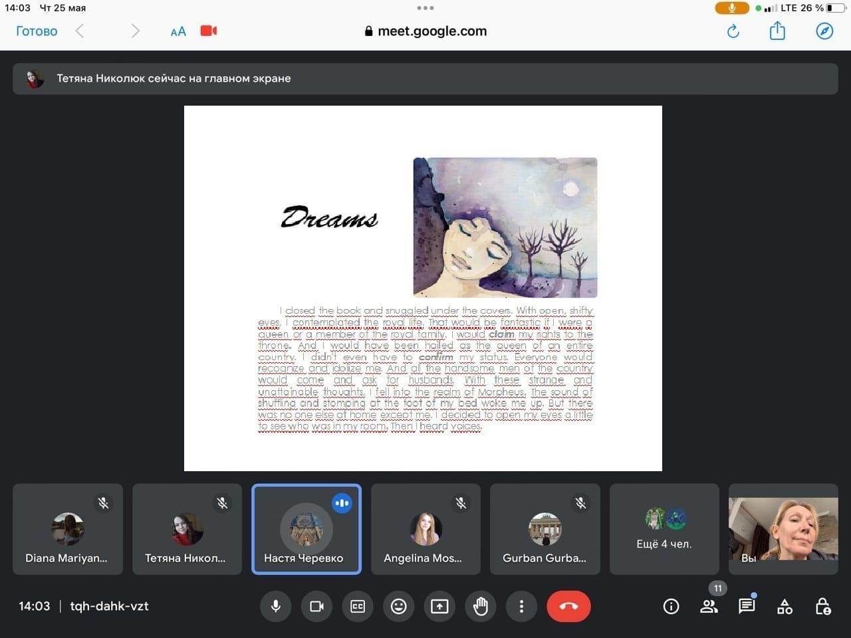Raise hand with the hand button

pyautogui.click(x=481, y=606)
